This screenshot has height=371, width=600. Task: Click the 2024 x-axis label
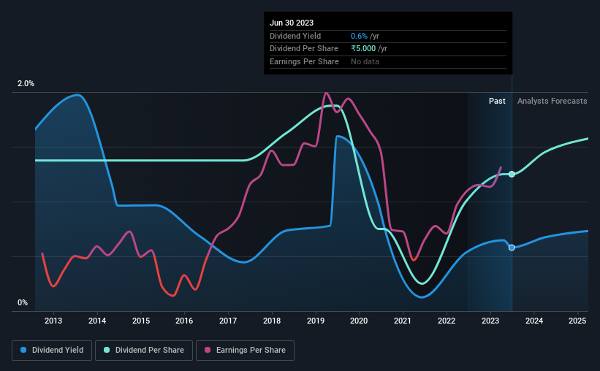[534, 321]
